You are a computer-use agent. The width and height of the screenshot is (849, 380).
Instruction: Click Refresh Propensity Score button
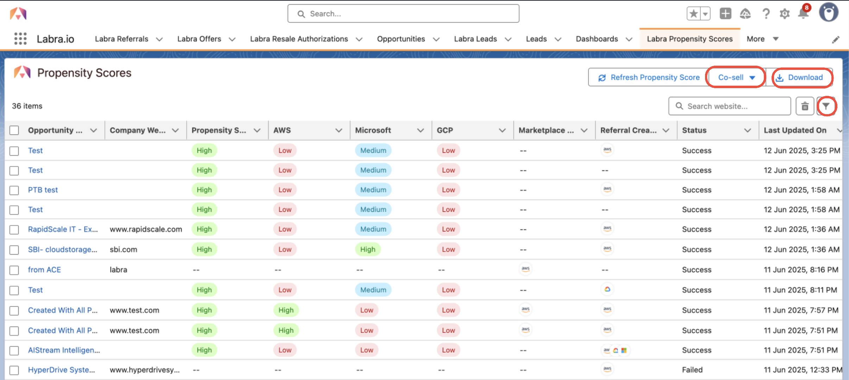point(649,77)
